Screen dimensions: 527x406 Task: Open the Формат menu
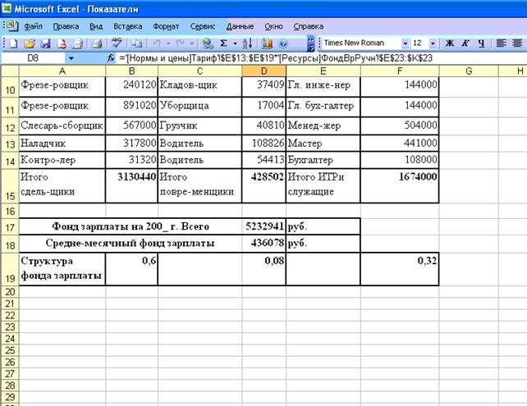pyautogui.click(x=166, y=26)
